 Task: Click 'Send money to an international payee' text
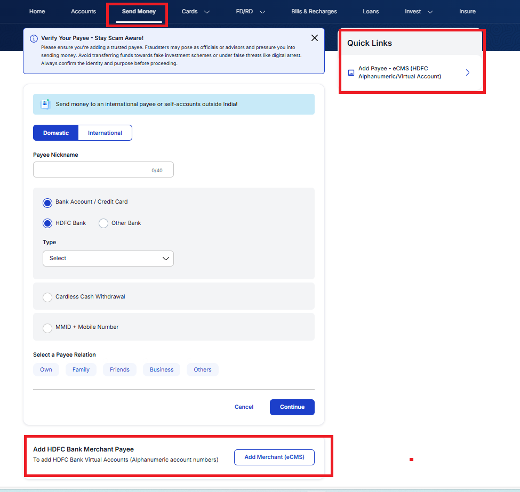147,104
